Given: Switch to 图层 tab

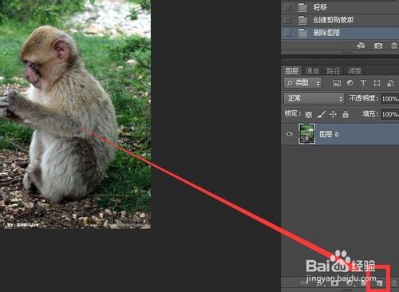Looking at the screenshot, I should 291,71.
